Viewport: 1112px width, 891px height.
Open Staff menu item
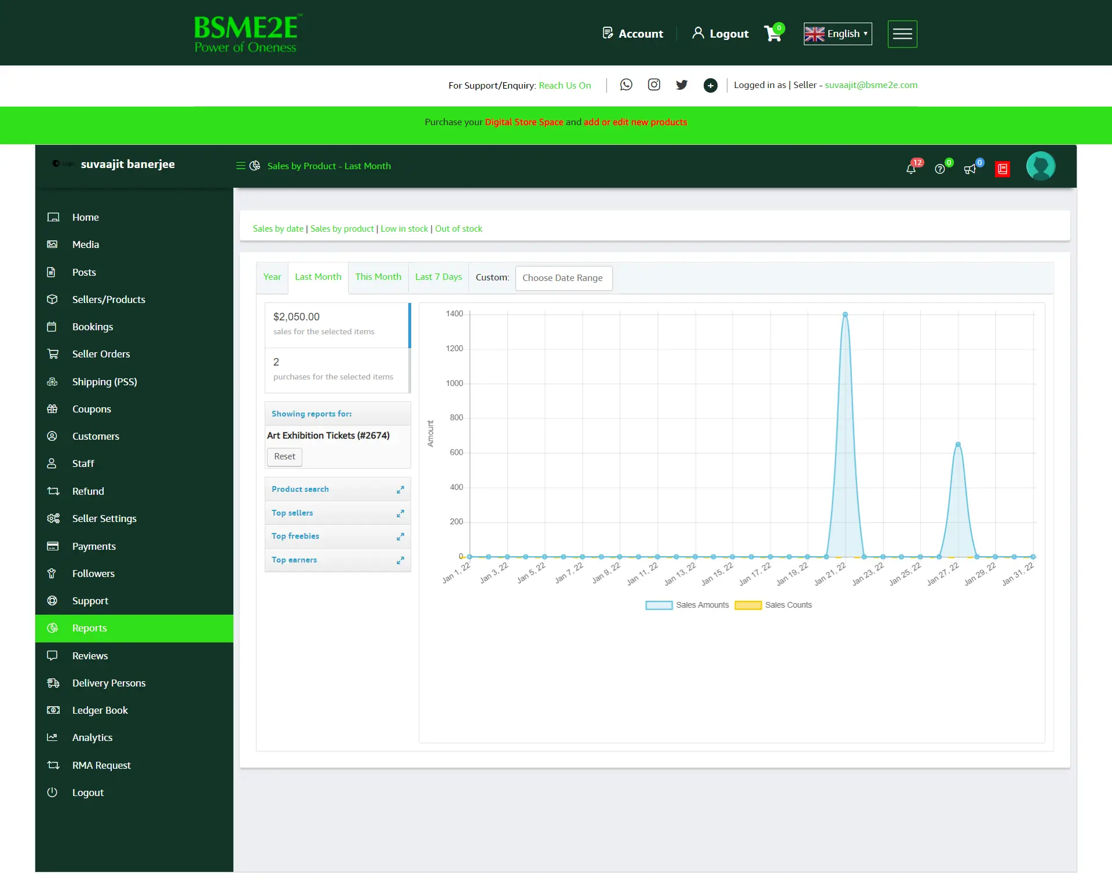(x=134, y=463)
